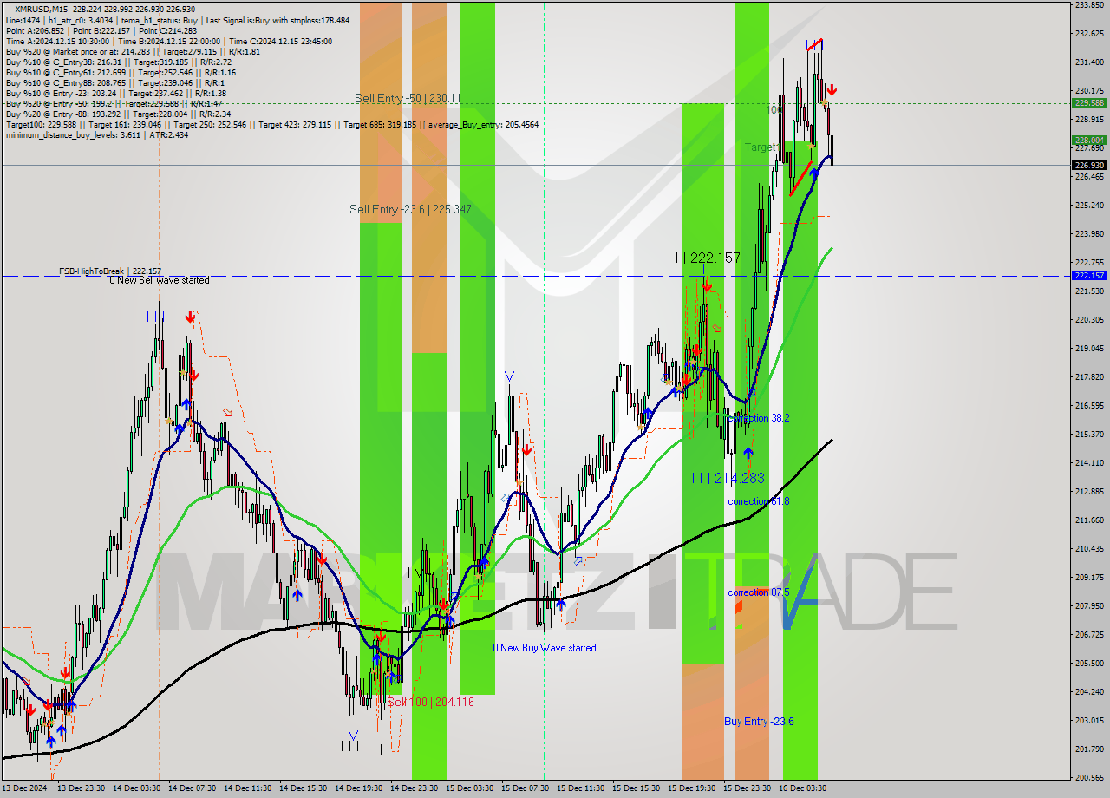
Task: Click the '14 Dec 23:30' time label
Action: [x=415, y=788]
